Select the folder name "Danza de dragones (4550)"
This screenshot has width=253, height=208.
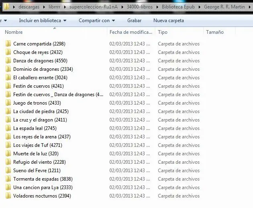40,61
